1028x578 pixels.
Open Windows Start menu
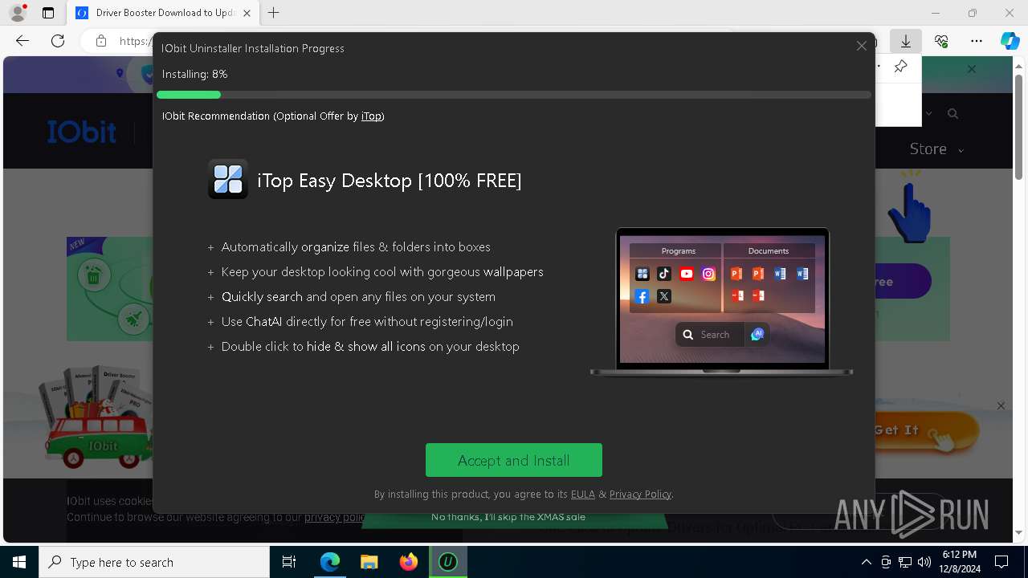pos(19,562)
